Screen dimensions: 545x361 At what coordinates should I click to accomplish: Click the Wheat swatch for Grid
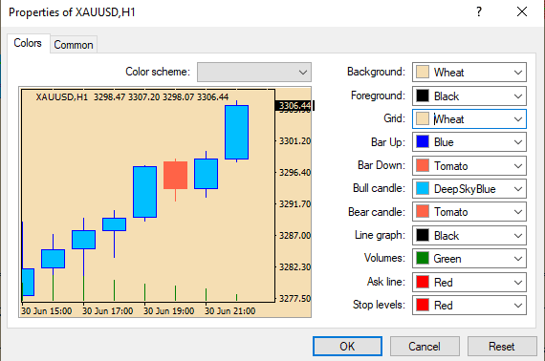[423, 118]
